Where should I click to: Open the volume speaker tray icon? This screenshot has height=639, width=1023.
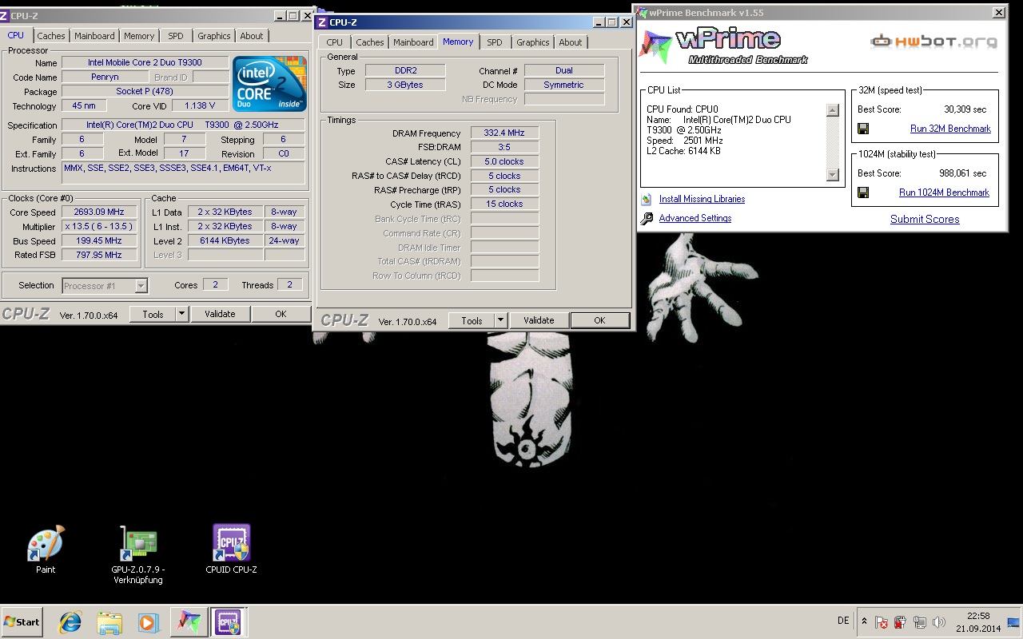(939, 622)
